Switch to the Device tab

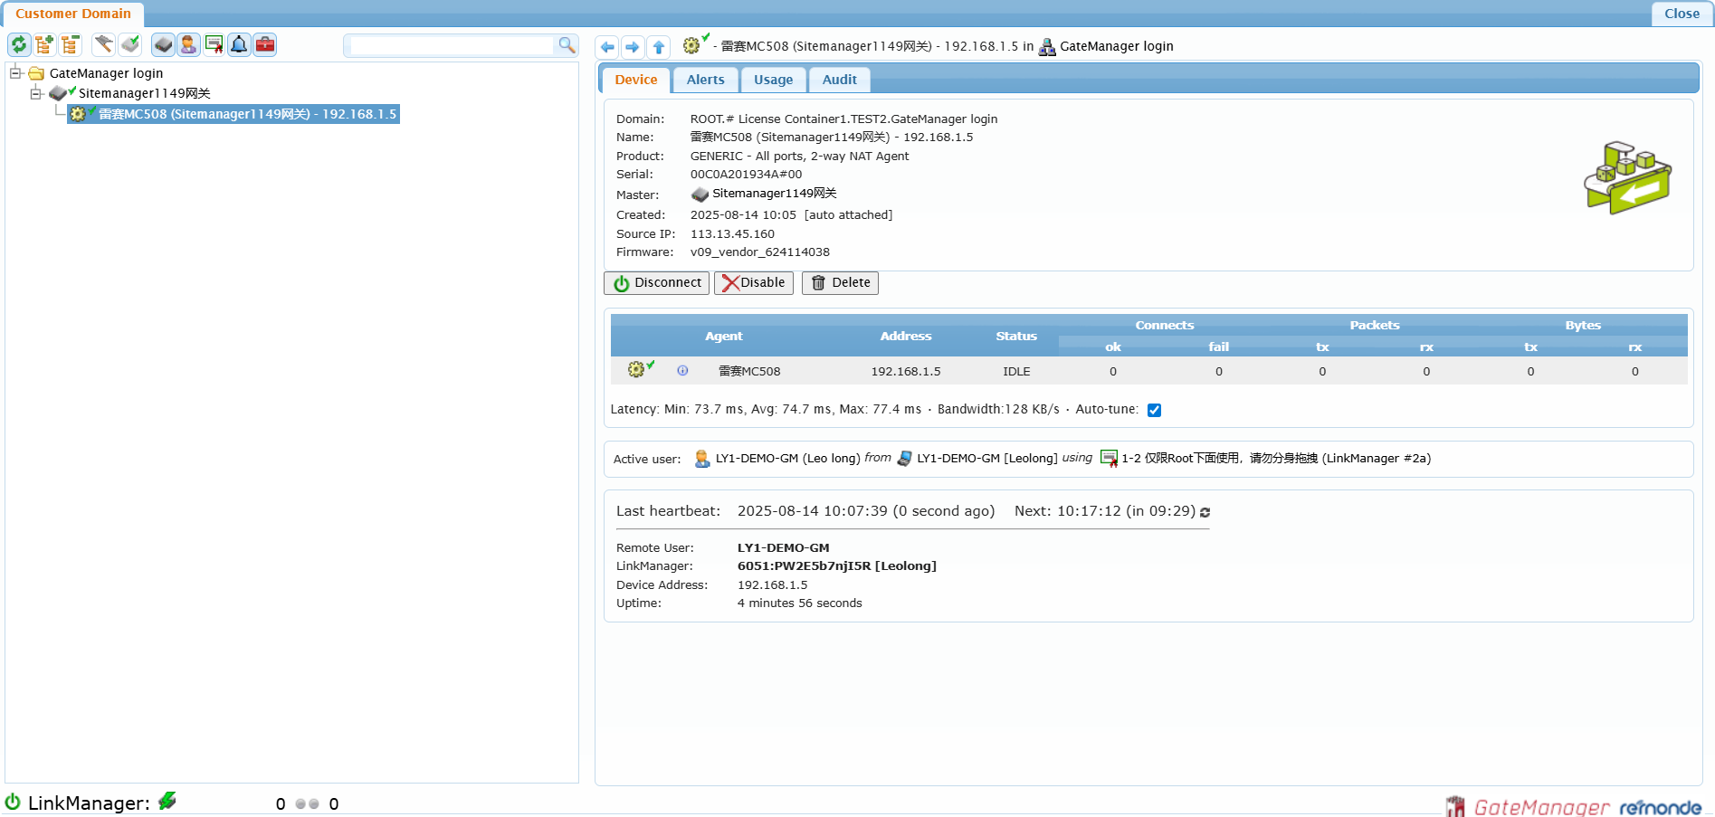coord(635,80)
